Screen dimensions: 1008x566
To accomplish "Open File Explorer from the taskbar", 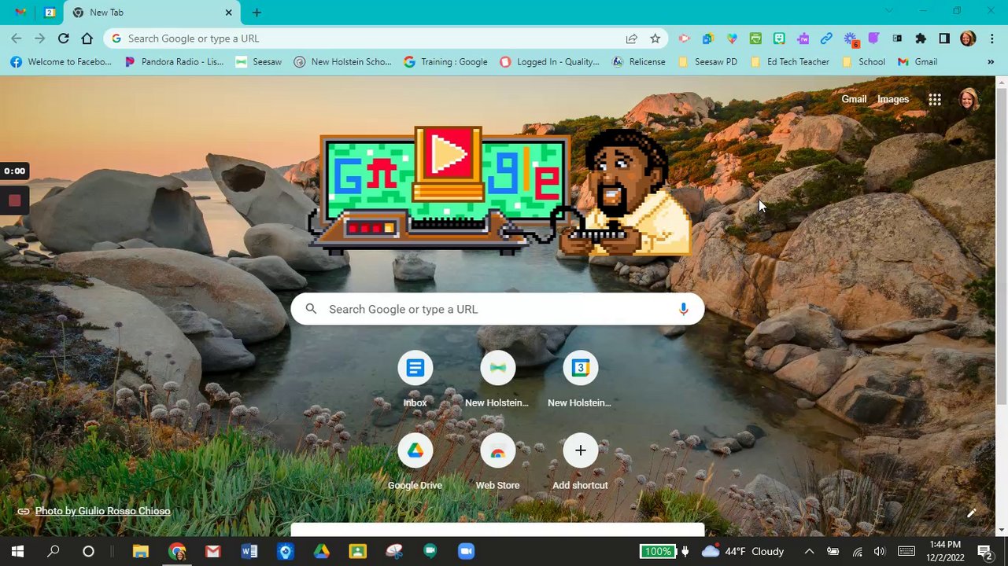I will tap(140, 551).
